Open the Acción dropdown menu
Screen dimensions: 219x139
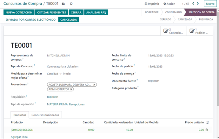[x=169, y=4]
